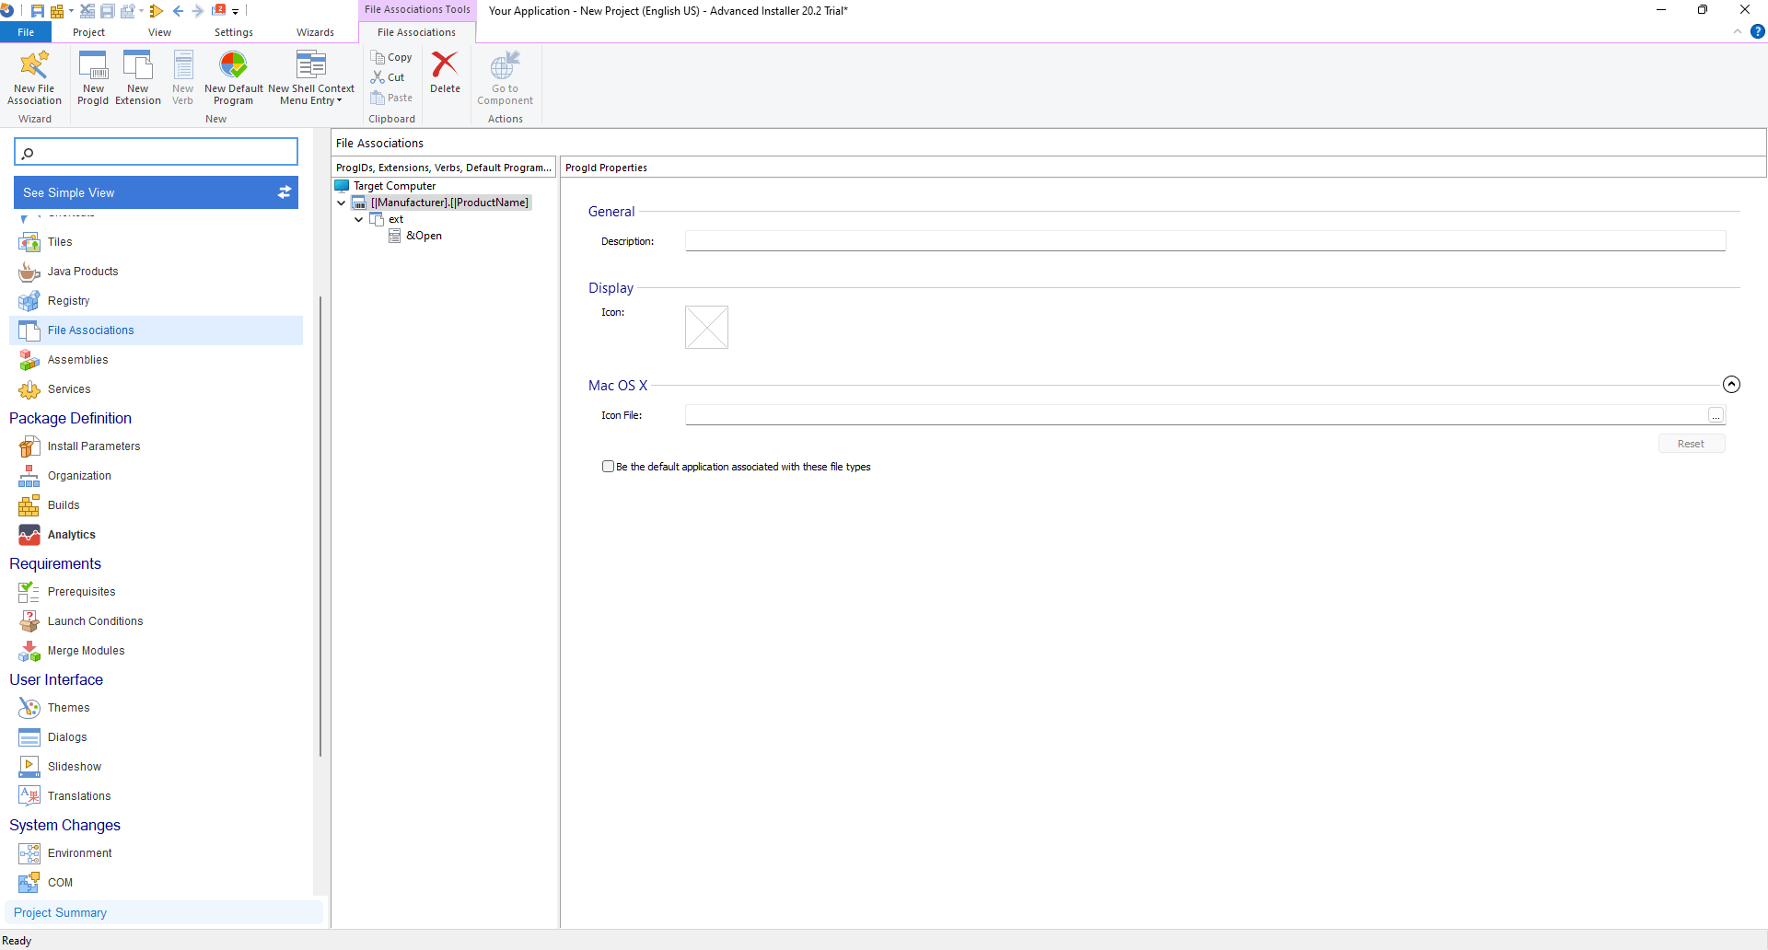
Task: Click Copy in the Clipboard group
Action: (391, 57)
